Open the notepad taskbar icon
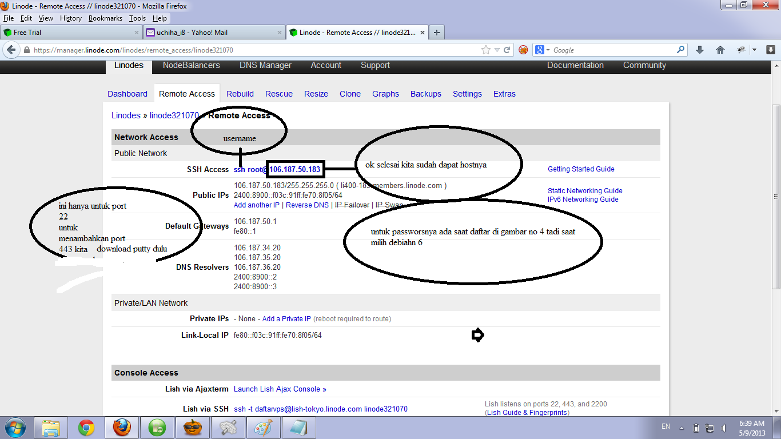This screenshot has width=781, height=439. (298, 428)
